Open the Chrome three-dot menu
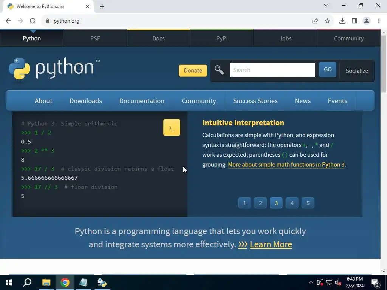Screen dimensions: 387x290 point(379,21)
